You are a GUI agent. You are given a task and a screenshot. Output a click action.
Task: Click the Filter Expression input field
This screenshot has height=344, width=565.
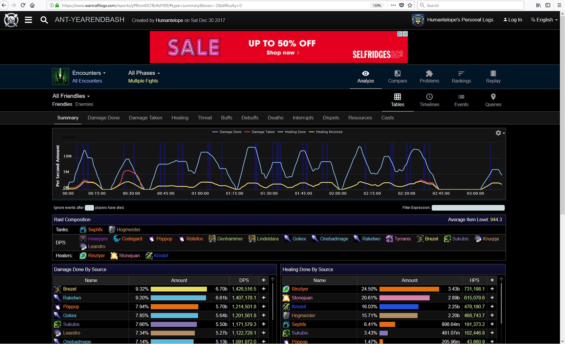pos(468,208)
